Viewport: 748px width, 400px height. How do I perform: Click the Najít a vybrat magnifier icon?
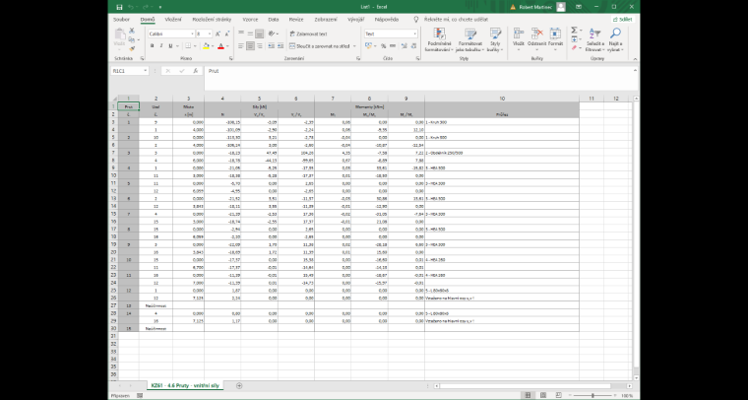pos(615,33)
